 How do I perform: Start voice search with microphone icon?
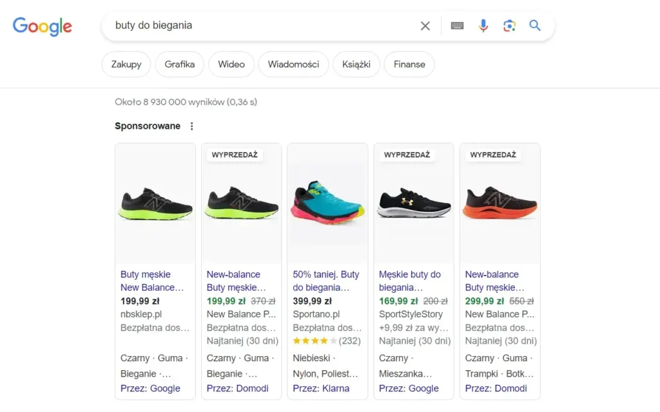[x=483, y=26]
